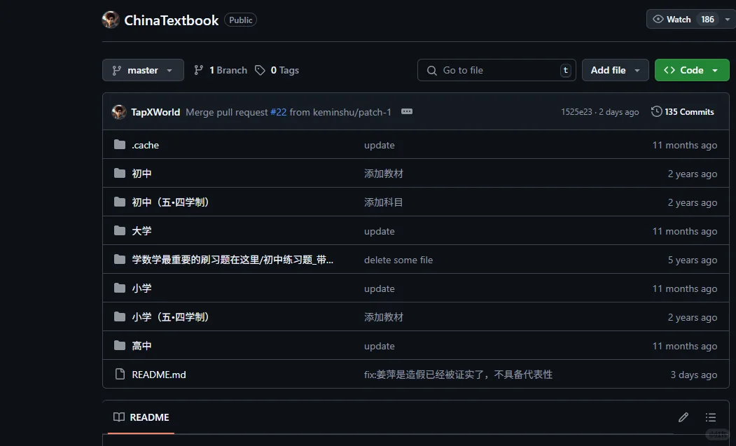
Task: Open the fix:姜萍是造假 commit message
Action: (458, 375)
